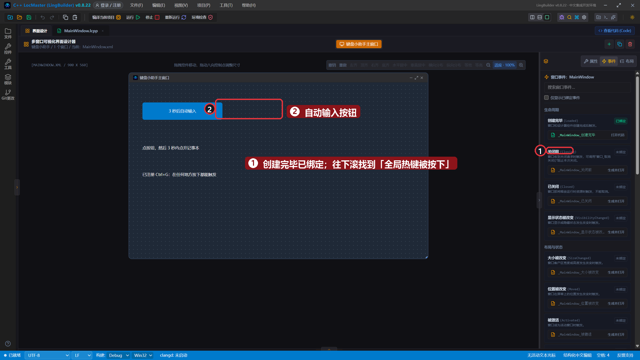Image resolution: width=640 pixels, height=360 pixels.
Task: Open the terminal prompt icon
Action: 606,17
